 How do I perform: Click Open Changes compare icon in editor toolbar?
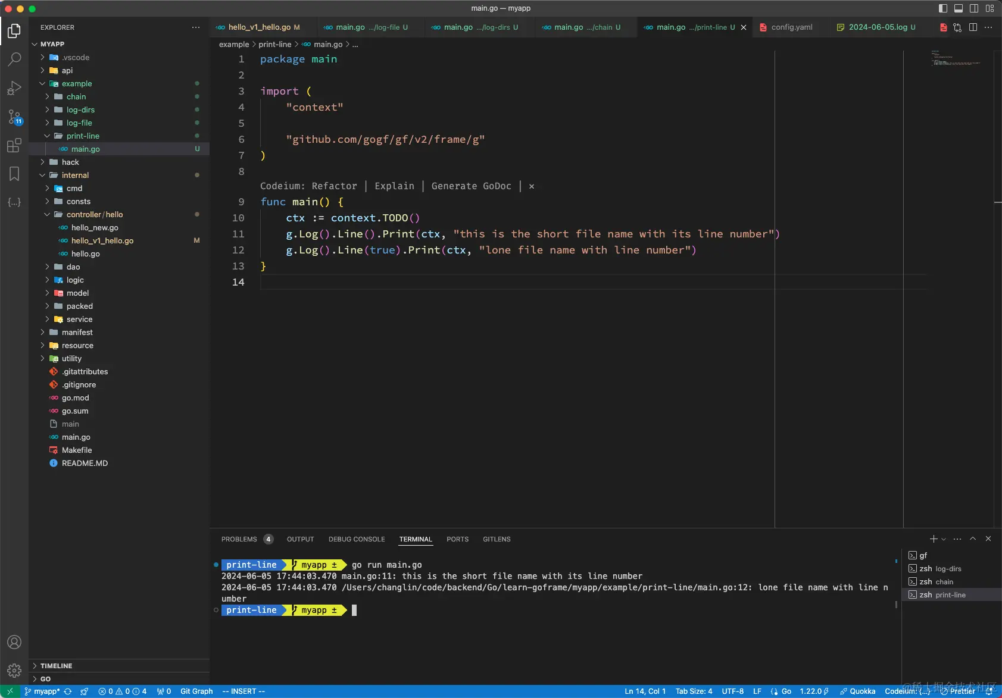[957, 27]
